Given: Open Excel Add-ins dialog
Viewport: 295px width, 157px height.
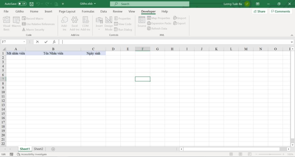Looking at the screenshot, I should point(74,23).
